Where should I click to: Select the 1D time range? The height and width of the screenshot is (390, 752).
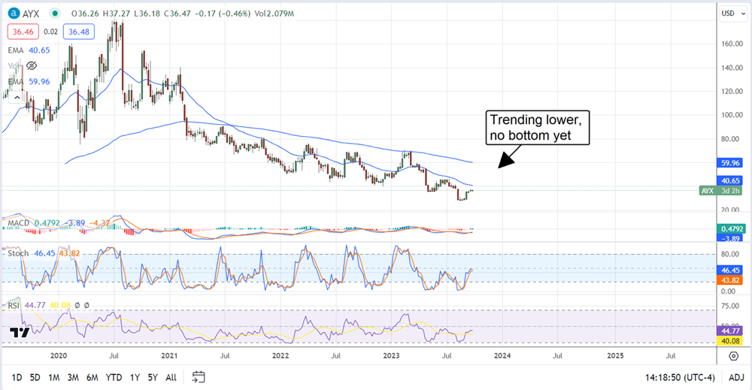pyautogui.click(x=17, y=377)
